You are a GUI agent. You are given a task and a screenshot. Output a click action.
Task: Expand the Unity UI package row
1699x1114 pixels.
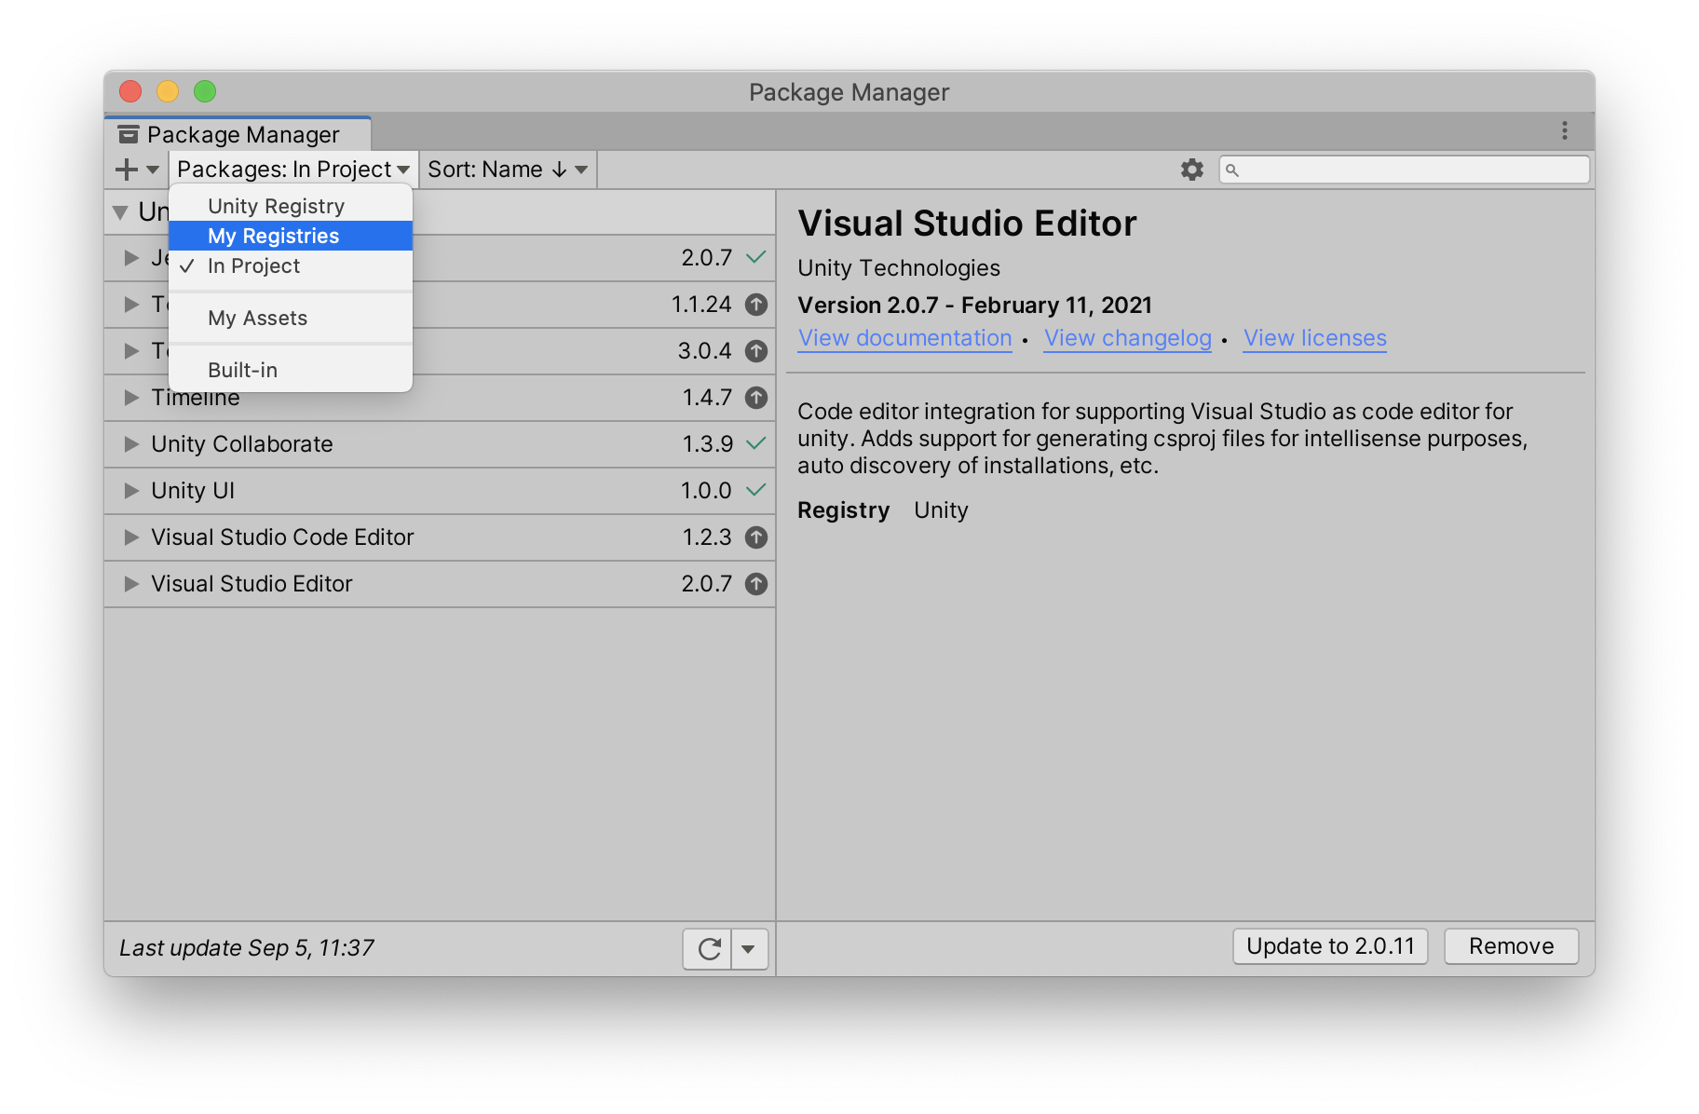131,491
